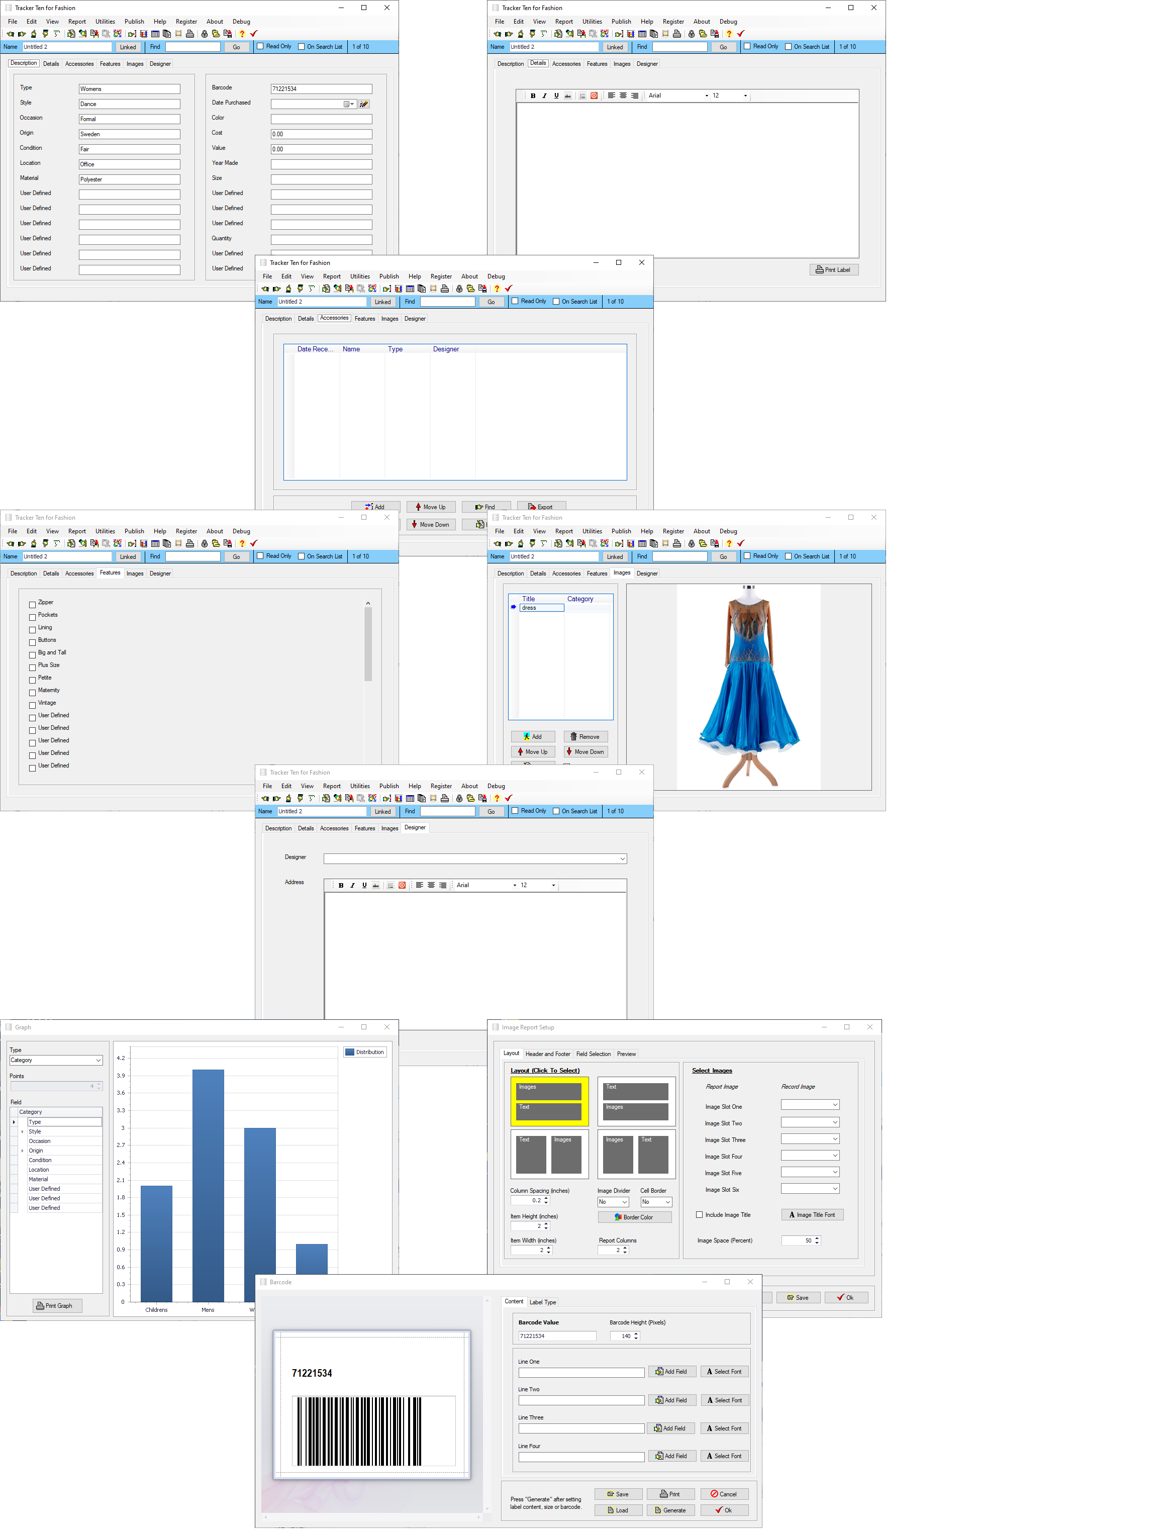Viewport: 1168px width, 1529px height.
Task: Open the Graph Type Category dropdown
Action: pos(98,1061)
